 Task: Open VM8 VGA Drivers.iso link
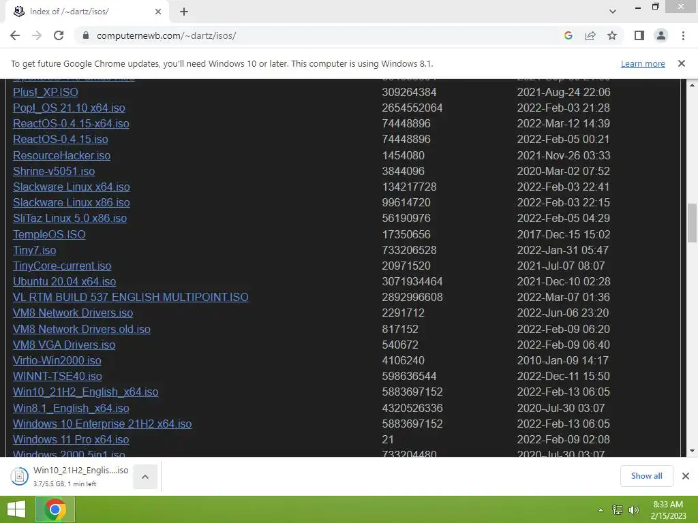[63, 345]
